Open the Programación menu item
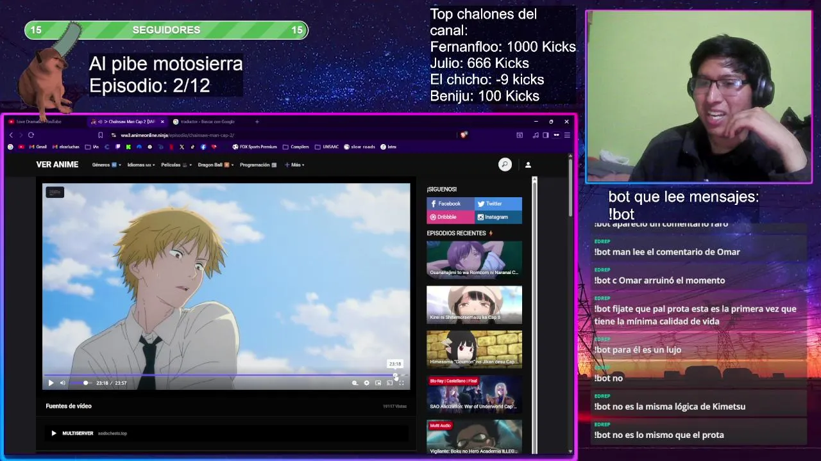 [258, 165]
